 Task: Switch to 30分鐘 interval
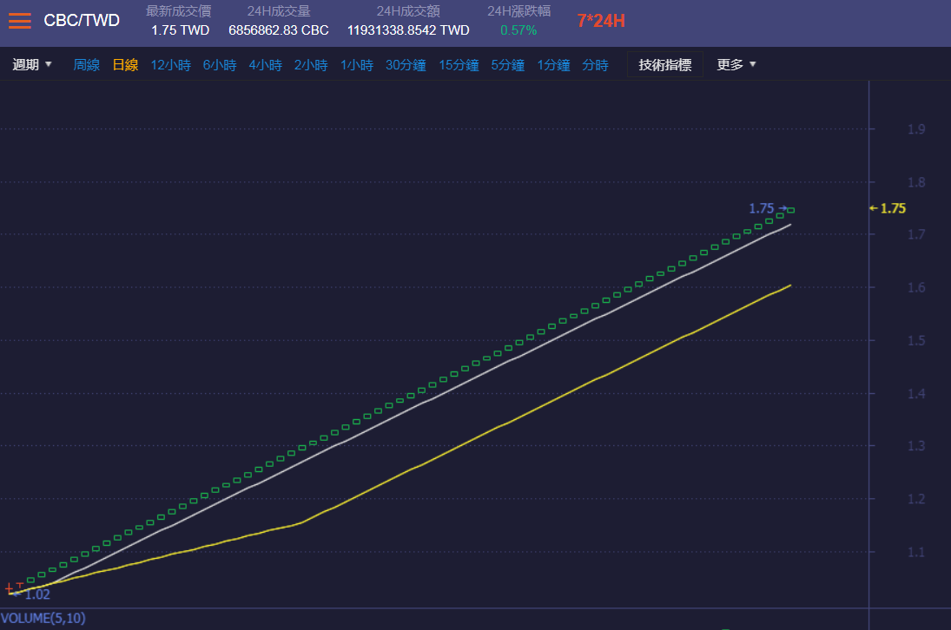click(406, 65)
